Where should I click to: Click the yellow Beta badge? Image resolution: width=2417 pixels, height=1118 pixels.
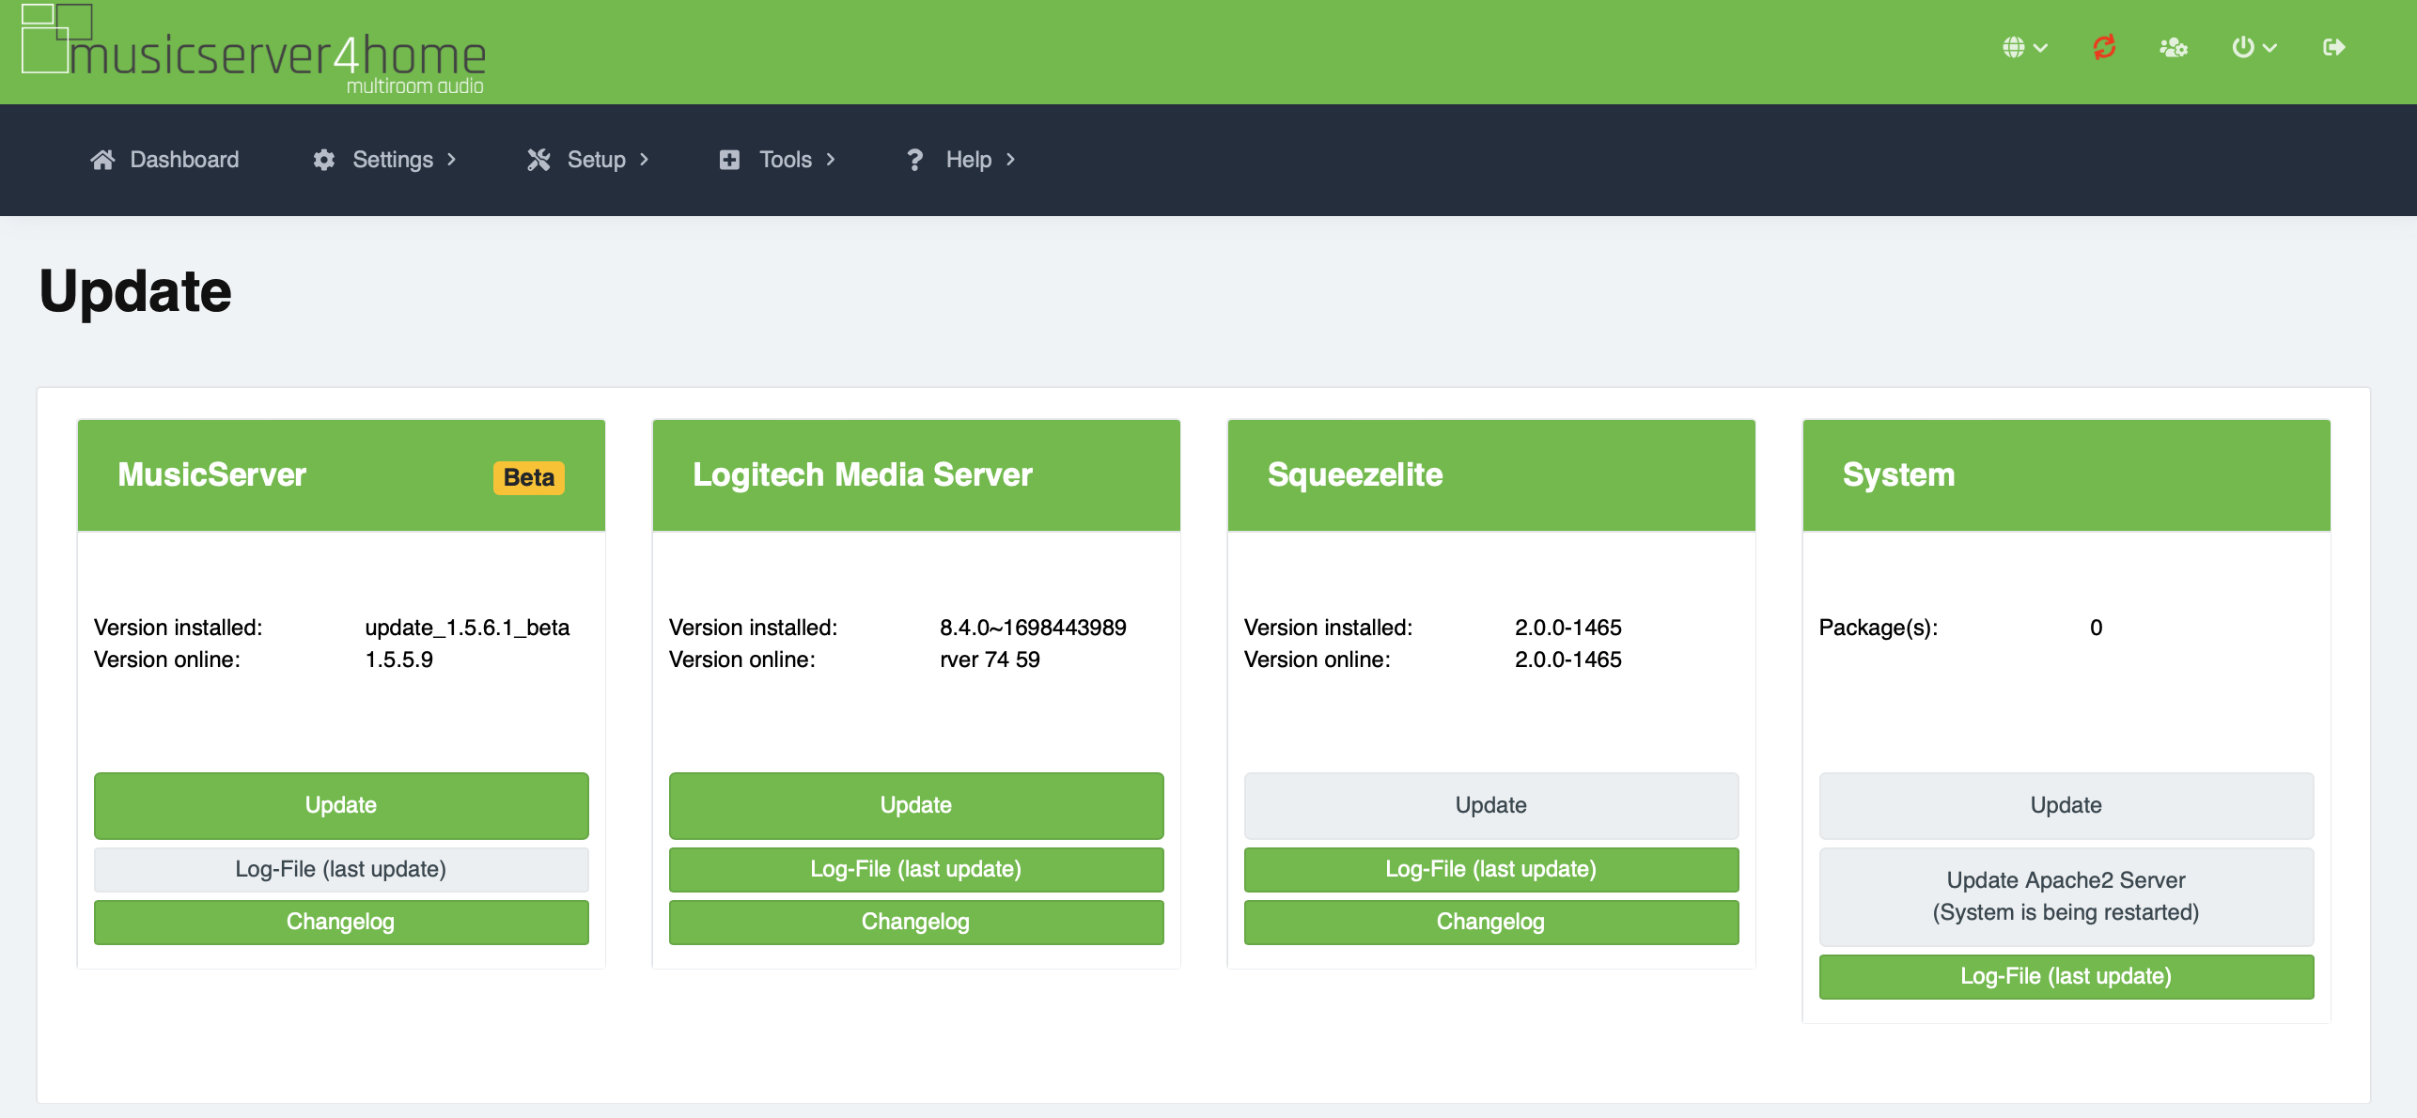click(528, 477)
